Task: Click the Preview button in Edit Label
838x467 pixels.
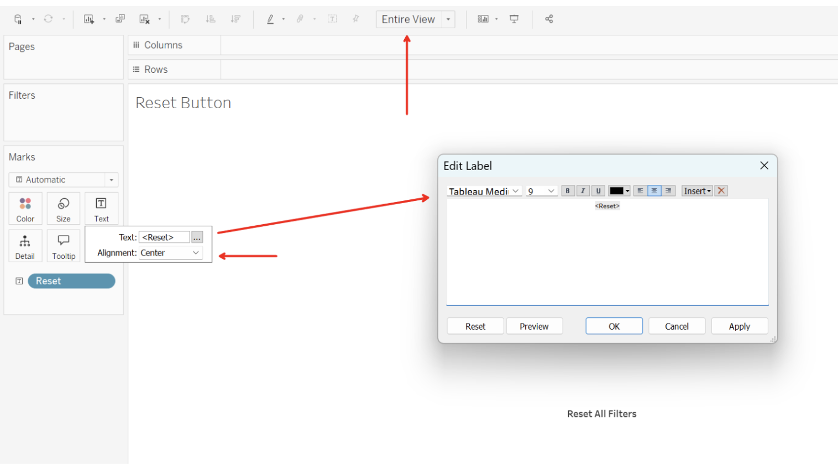Action: click(x=534, y=326)
